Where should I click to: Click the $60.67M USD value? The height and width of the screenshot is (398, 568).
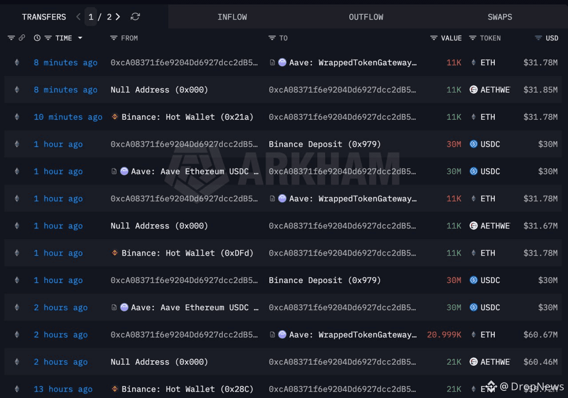coord(540,335)
